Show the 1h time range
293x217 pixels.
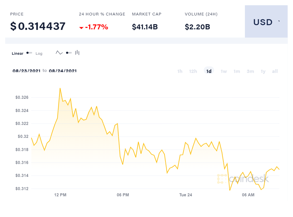click(x=180, y=71)
